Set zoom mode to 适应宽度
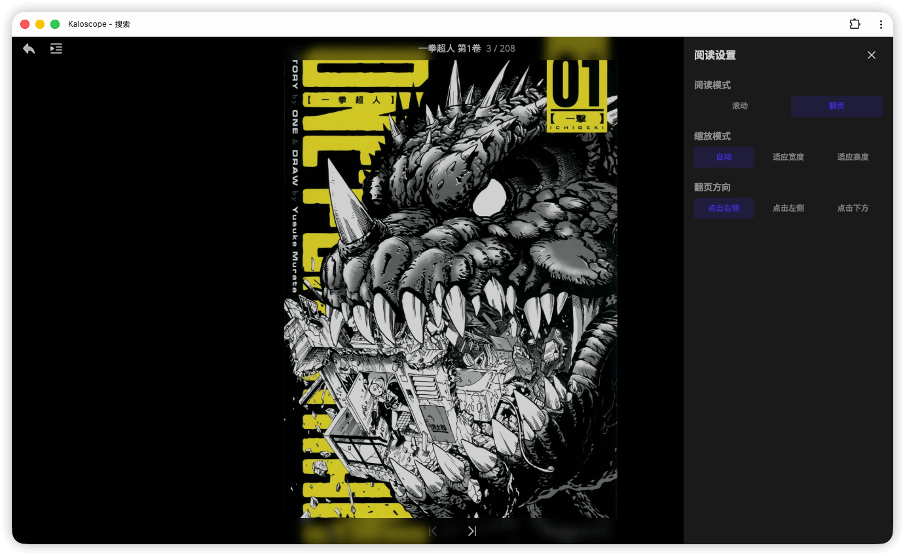This screenshot has width=905, height=556. 788,157
